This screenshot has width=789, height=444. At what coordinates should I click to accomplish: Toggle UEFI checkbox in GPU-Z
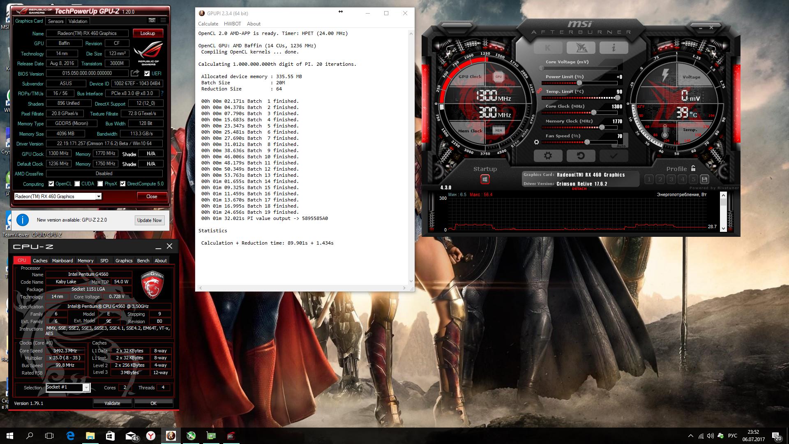pos(147,74)
